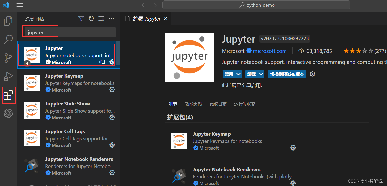Screen dimensions: 387x186
Task: Open gear for Jupyter Keymap in extension pack
Action: 293,148
